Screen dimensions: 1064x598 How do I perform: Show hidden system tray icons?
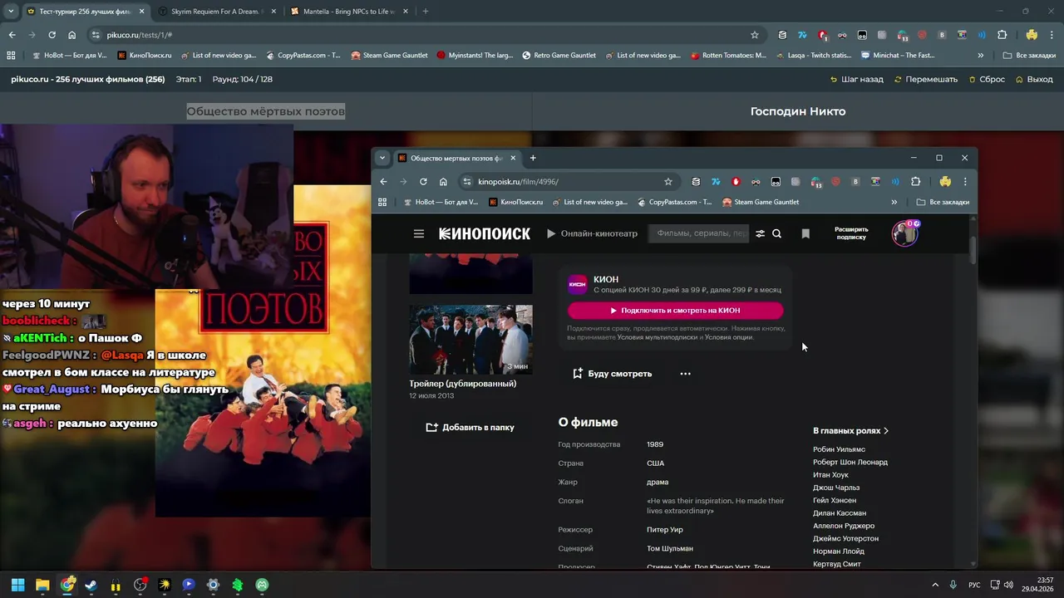click(935, 585)
